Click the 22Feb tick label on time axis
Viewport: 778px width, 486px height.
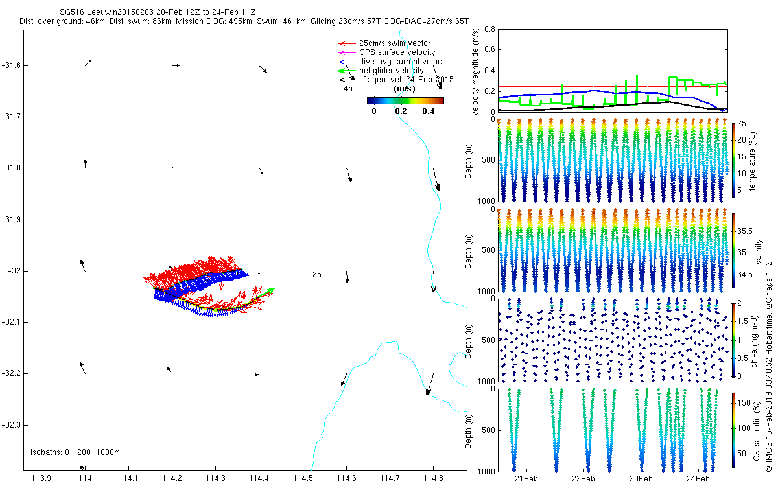pyautogui.click(x=583, y=478)
